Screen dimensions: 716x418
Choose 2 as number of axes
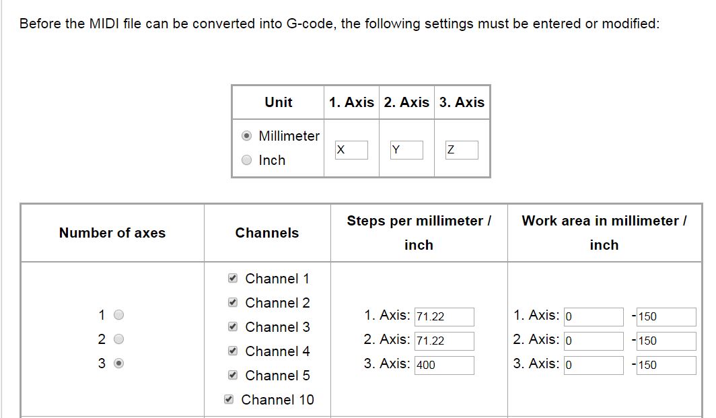[119, 339]
